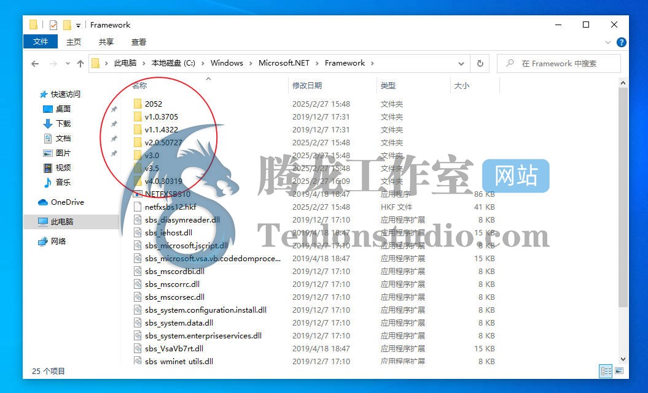Select sbs_microsoft.jscript.dll file name

point(186,245)
